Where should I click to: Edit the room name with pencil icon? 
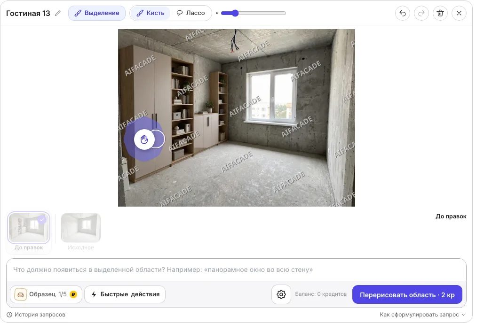click(58, 13)
